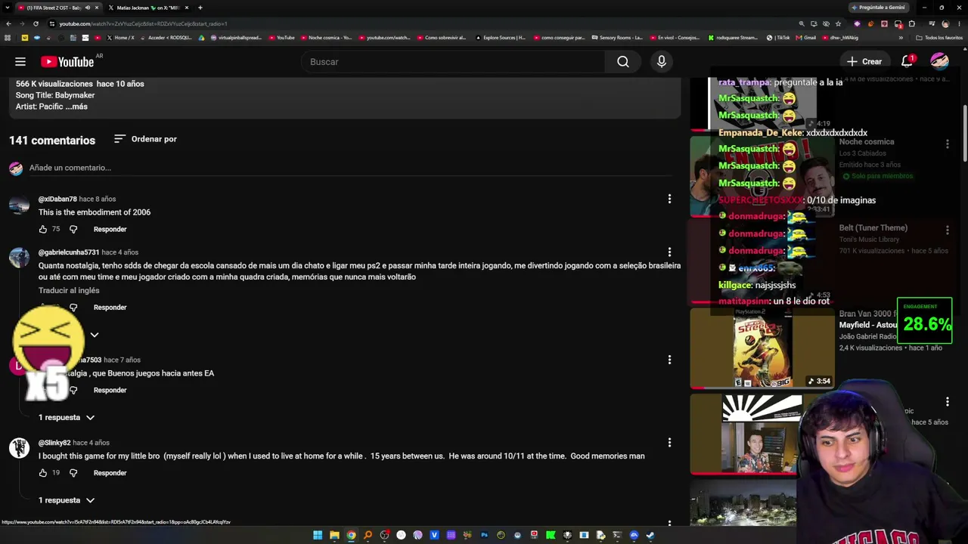Reply to the 'Buenos juegos' comment with Responder
The height and width of the screenshot is (544, 968).
pos(110,390)
